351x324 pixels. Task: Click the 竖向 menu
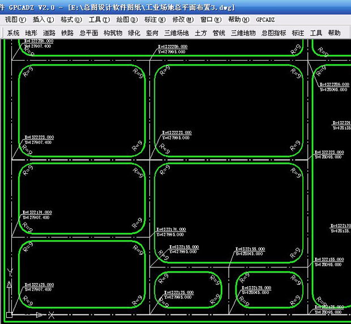point(152,33)
